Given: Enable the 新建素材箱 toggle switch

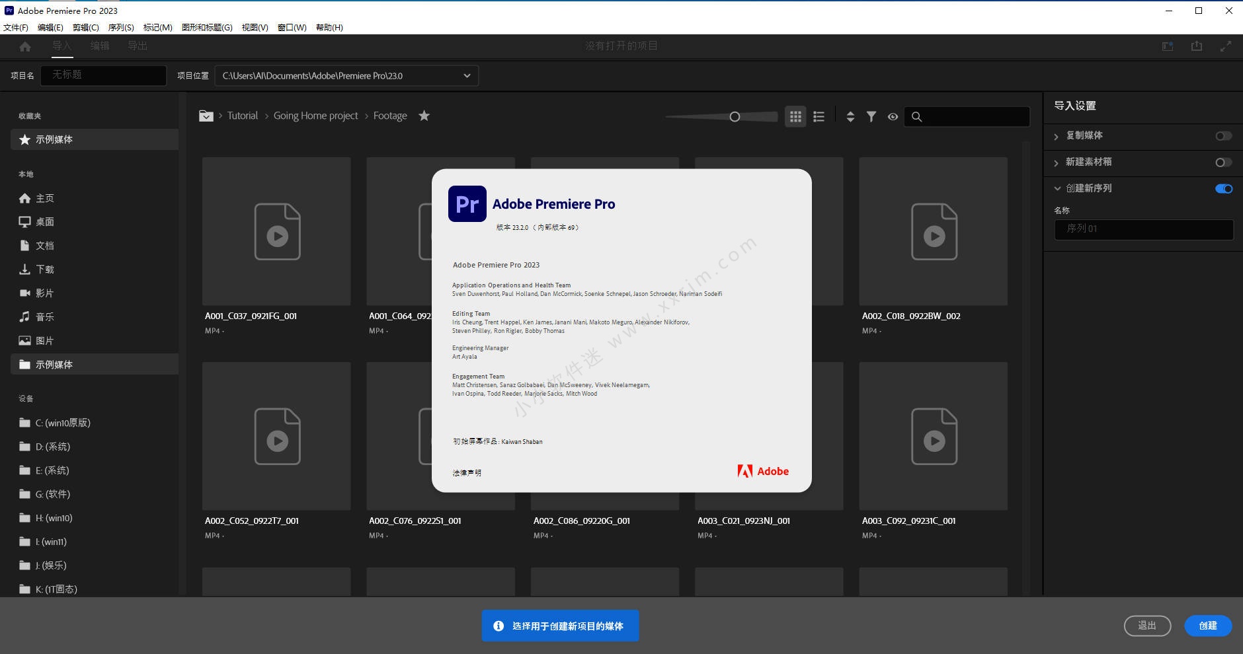Looking at the screenshot, I should click(1223, 163).
